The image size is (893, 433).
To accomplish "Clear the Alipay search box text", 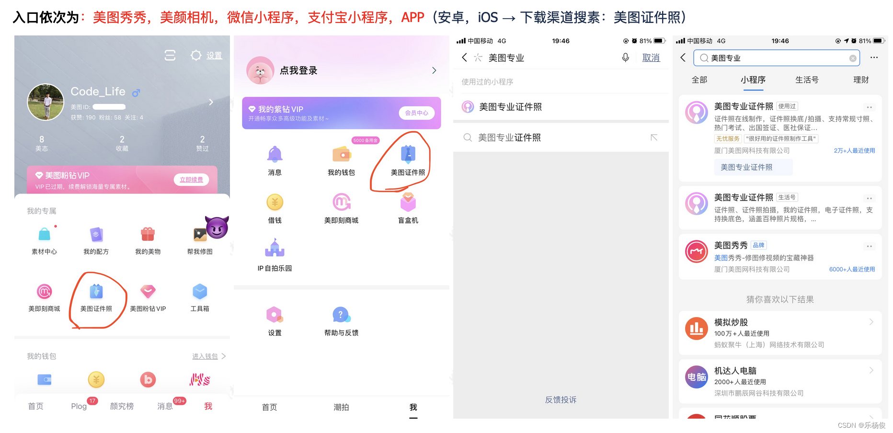I will 853,58.
